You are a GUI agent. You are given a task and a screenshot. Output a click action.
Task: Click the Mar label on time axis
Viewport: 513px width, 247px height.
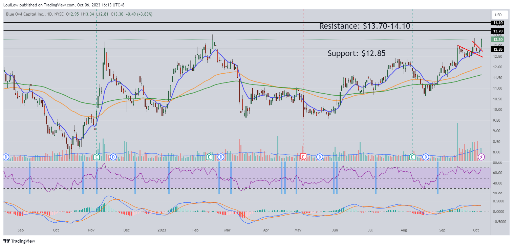[x=227, y=230]
